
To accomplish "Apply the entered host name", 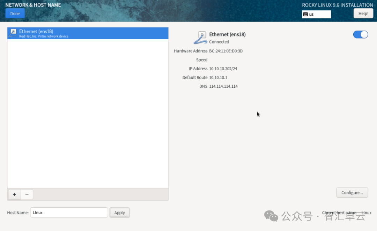I will (119, 213).
